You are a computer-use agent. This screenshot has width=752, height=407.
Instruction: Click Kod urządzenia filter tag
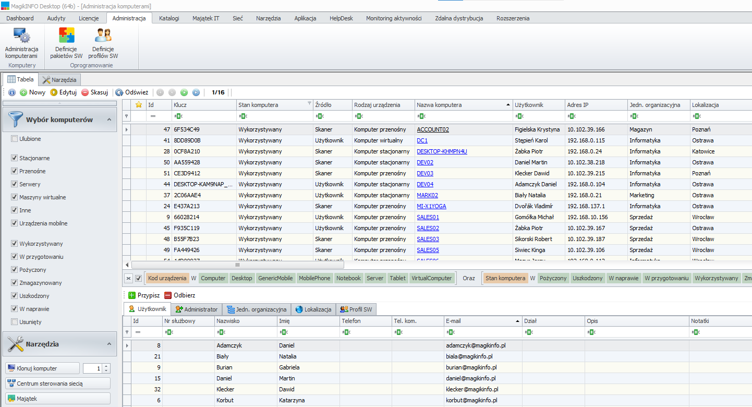pos(167,278)
